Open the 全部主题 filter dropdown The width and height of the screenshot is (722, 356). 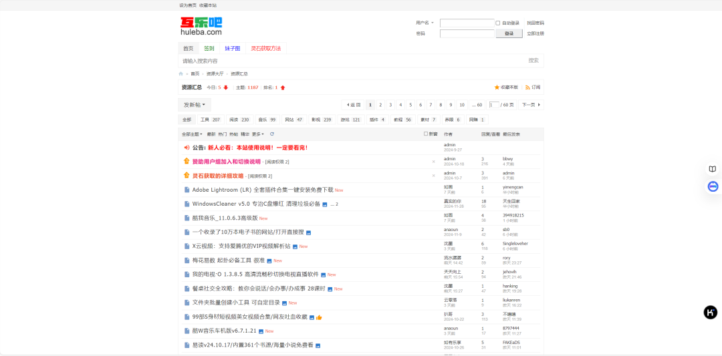click(x=192, y=134)
